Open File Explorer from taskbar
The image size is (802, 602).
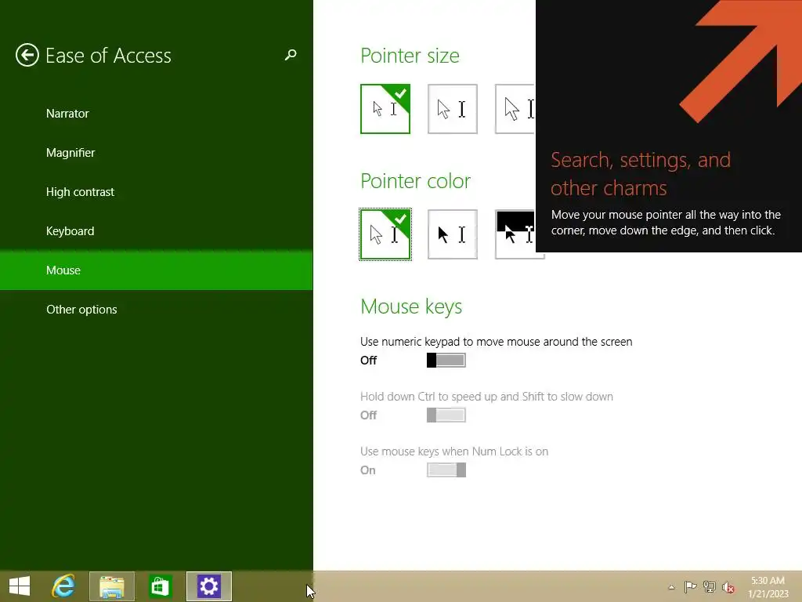click(x=112, y=586)
